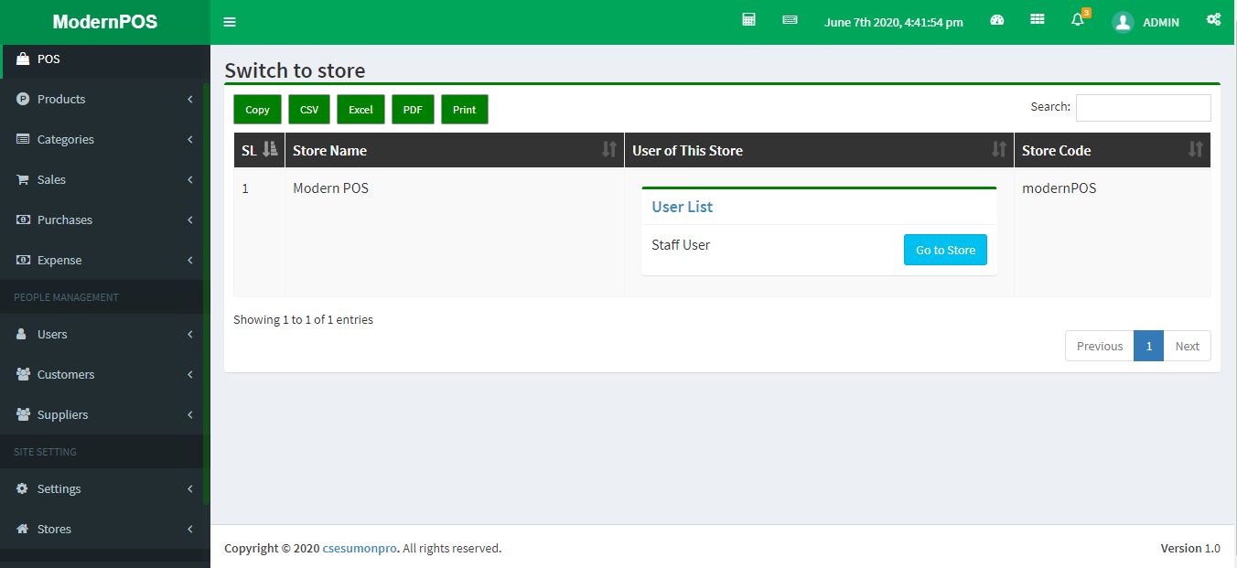1237x568 pixels.
Task: Open the csesumonpro footer link
Action: (360, 548)
